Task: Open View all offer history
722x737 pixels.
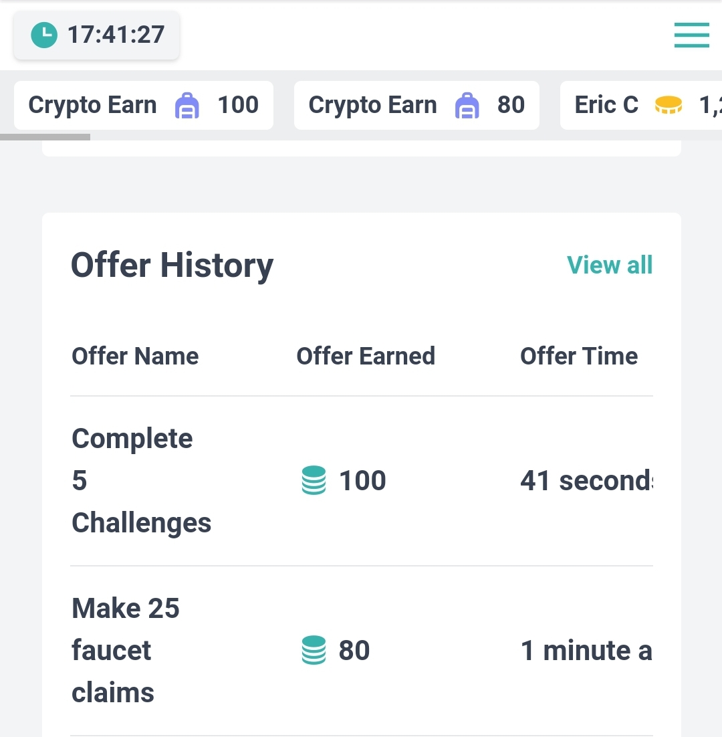Action: pos(609,265)
